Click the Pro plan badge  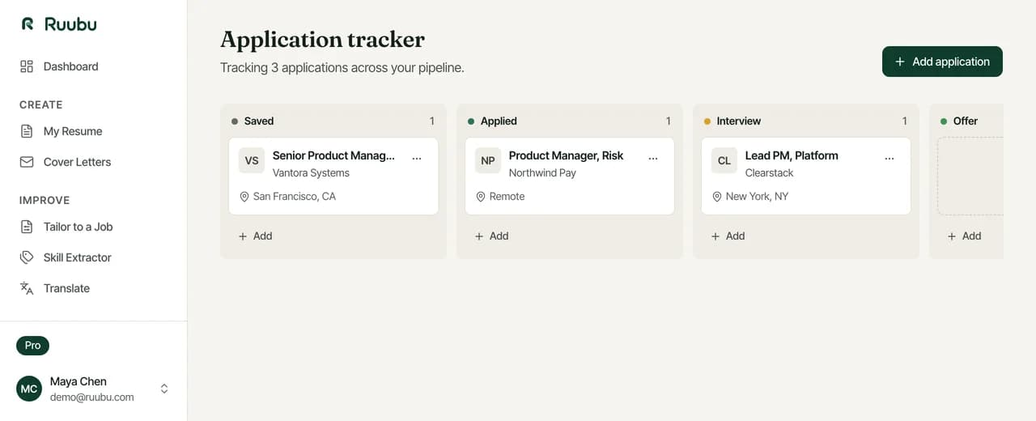(x=32, y=346)
